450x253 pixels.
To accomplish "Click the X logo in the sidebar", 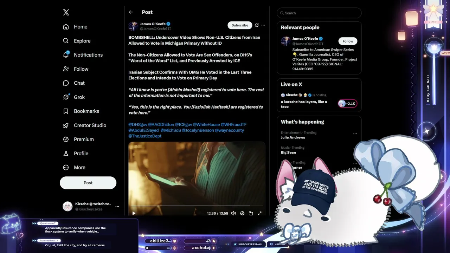I will pos(66,12).
